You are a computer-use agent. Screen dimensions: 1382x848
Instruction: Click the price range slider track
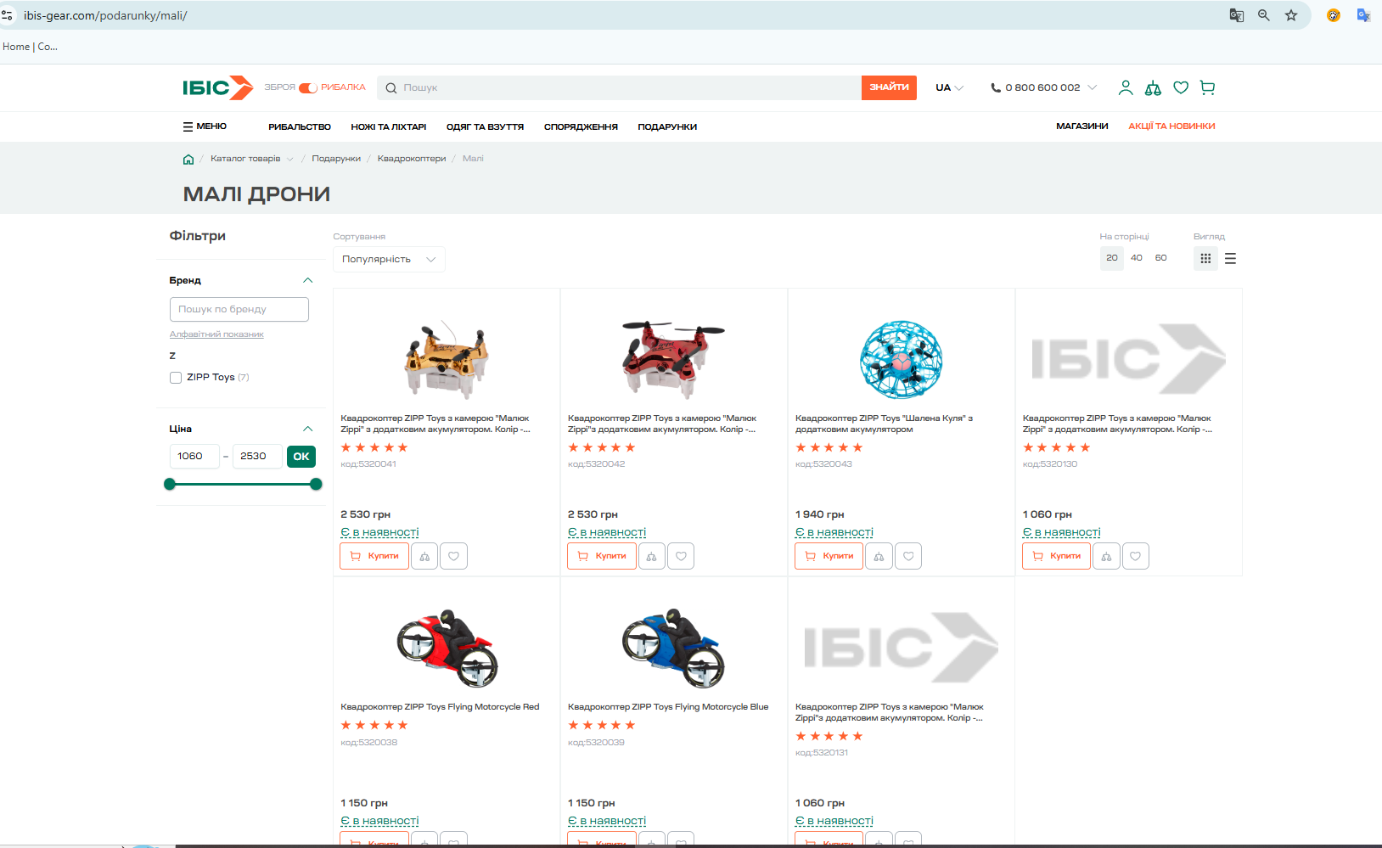click(243, 485)
